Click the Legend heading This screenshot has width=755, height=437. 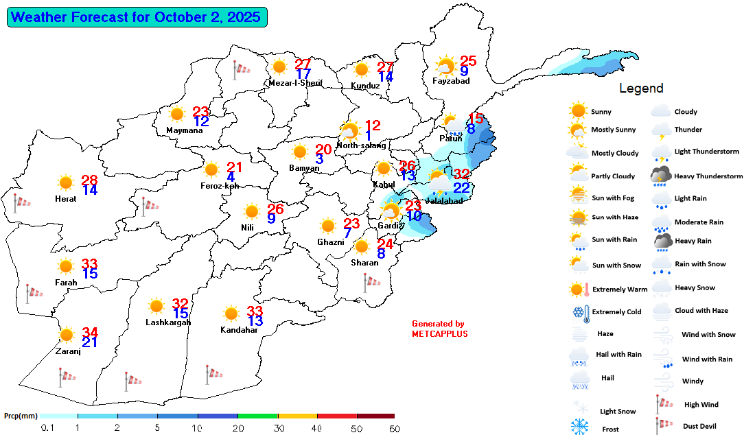tap(641, 88)
